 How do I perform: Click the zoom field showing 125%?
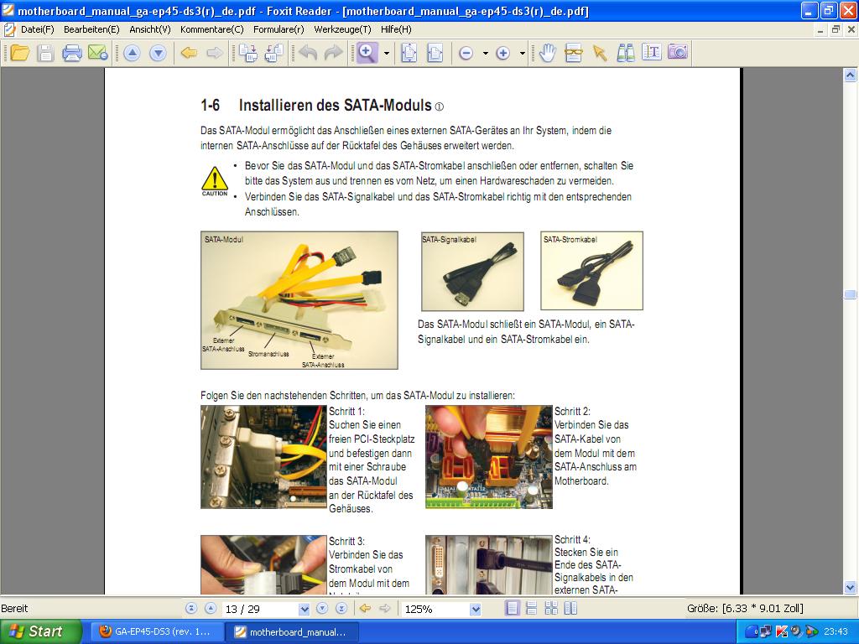[x=435, y=609]
